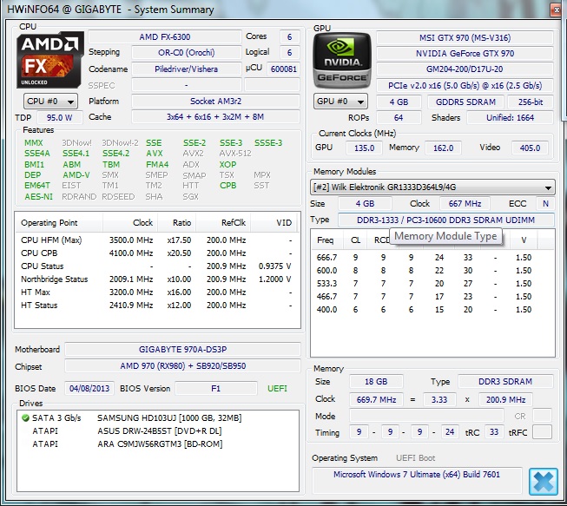Click the Unified: 1664 shaders value

(x=511, y=117)
